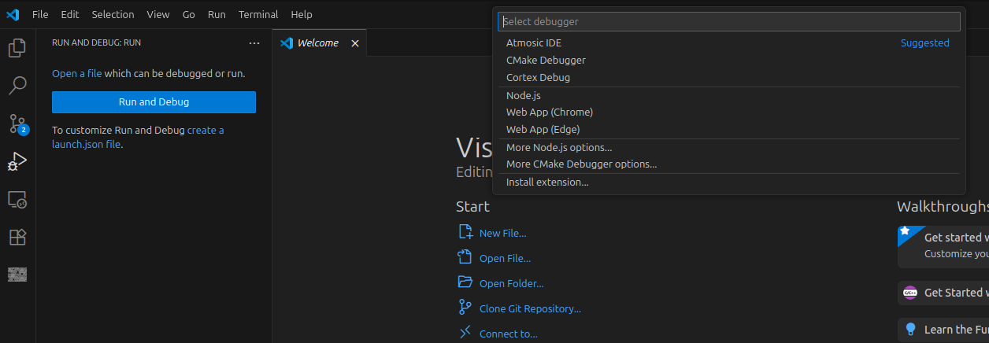Screen dimensions: 989x343
Task: Open the Search view icon
Action: (17, 85)
